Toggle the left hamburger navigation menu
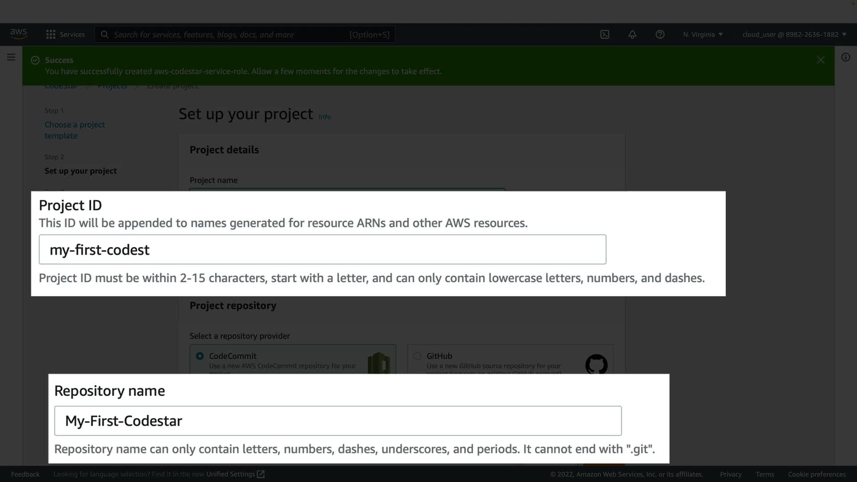Viewport: 857px width, 482px height. [x=11, y=57]
